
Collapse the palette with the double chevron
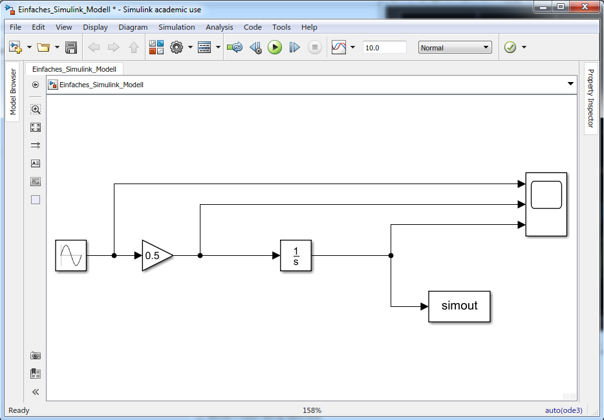click(36, 392)
